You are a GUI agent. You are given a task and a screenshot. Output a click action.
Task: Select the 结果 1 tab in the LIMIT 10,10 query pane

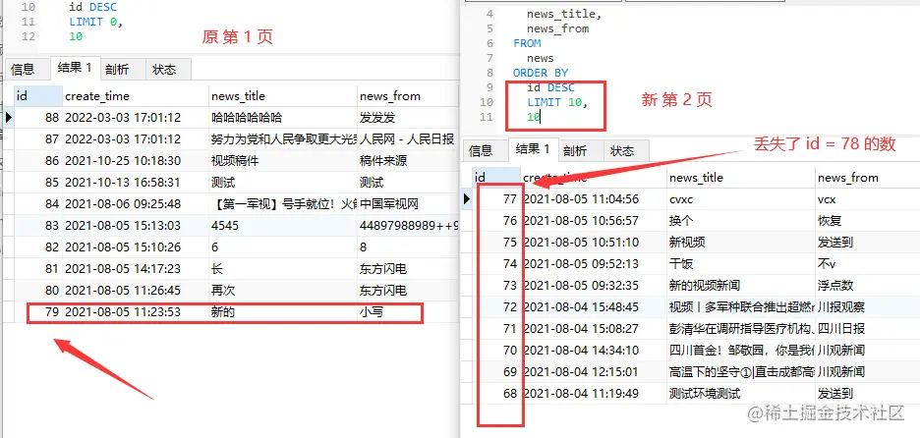(x=534, y=149)
